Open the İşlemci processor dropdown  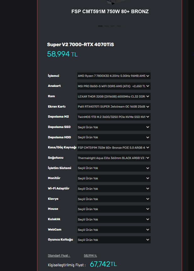114,76
